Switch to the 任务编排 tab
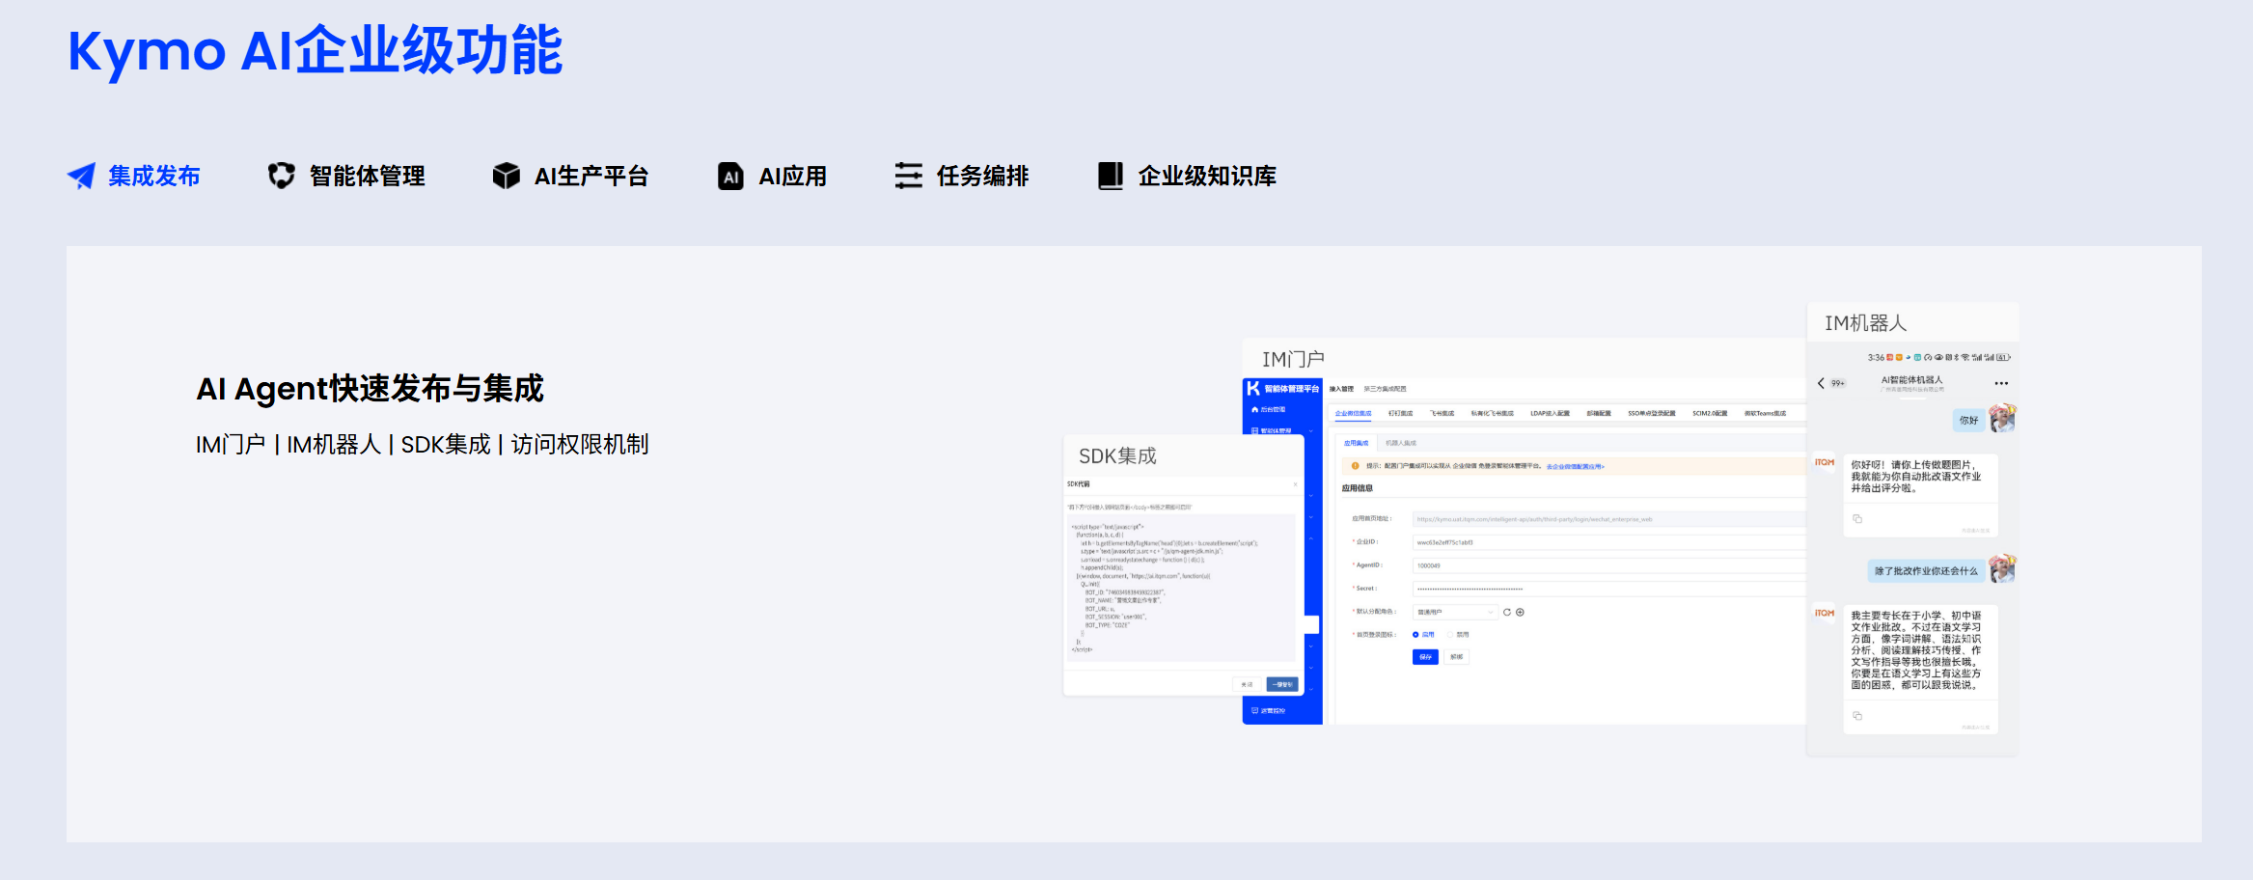The image size is (2253, 880). 961,176
